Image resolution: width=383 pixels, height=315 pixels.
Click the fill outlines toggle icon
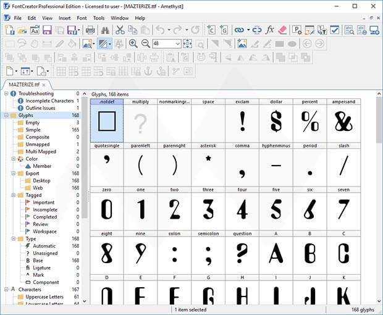click(103, 44)
